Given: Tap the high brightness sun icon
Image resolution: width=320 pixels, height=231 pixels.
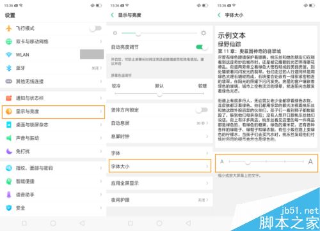Looking at the screenshot, I should click(204, 33).
